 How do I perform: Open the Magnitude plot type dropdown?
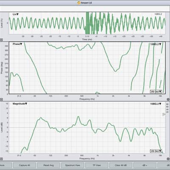pyautogui.click(x=20, y=104)
